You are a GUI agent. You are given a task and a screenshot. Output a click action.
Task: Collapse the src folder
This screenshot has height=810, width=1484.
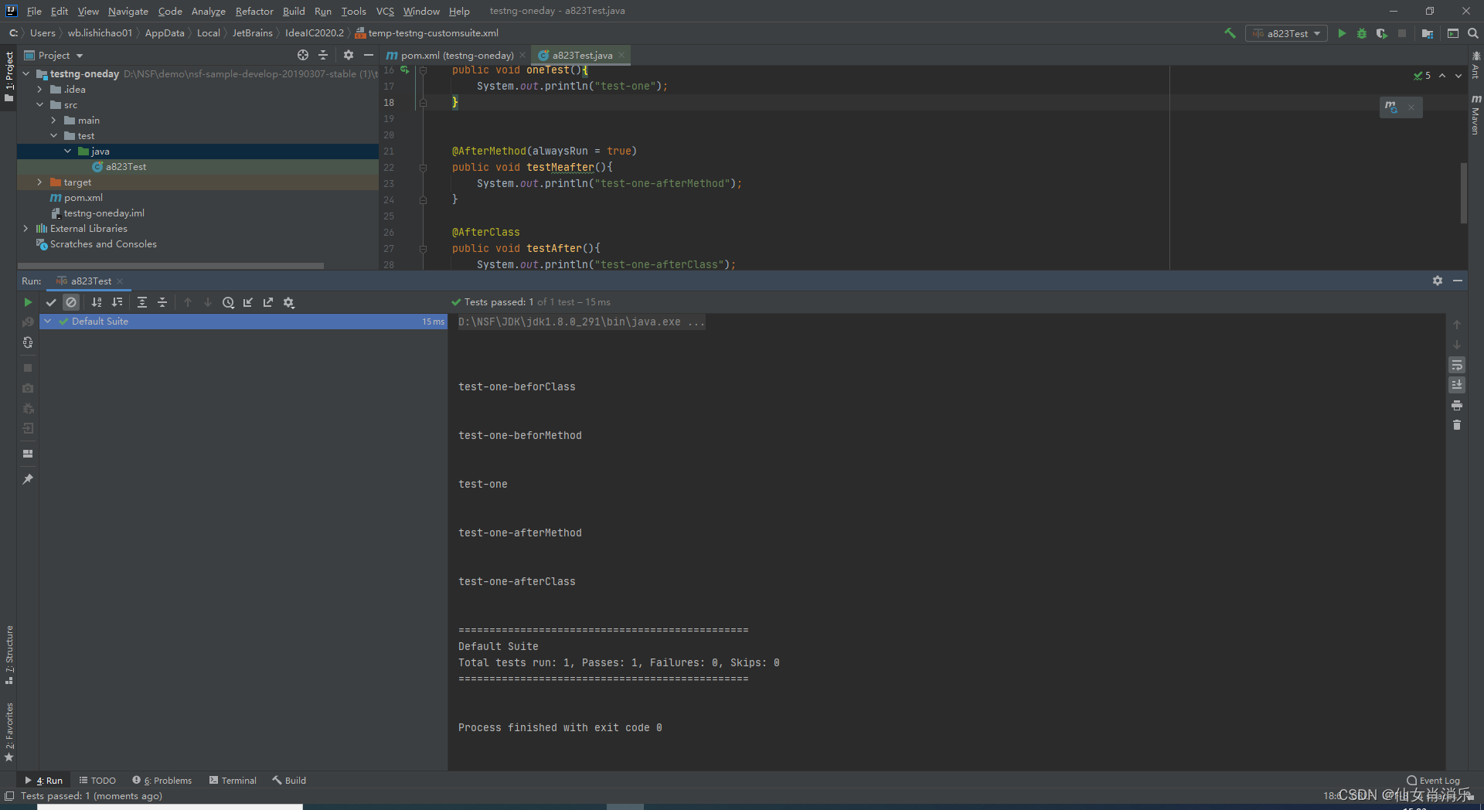[39, 104]
